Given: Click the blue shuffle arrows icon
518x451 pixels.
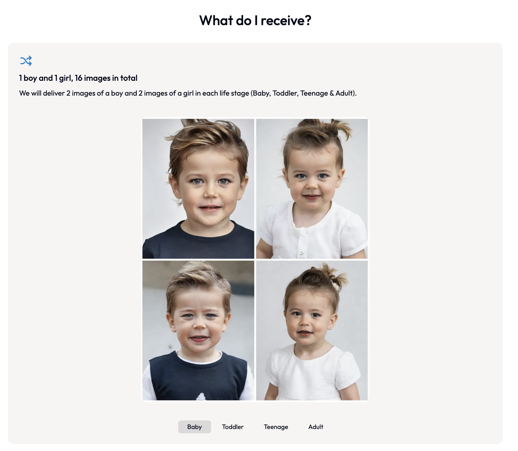Looking at the screenshot, I should click(x=26, y=61).
